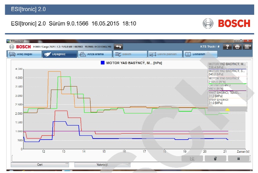The height and width of the screenshot is (173, 258).
Task: Click the back arrow button in header
Action: [118, 47]
